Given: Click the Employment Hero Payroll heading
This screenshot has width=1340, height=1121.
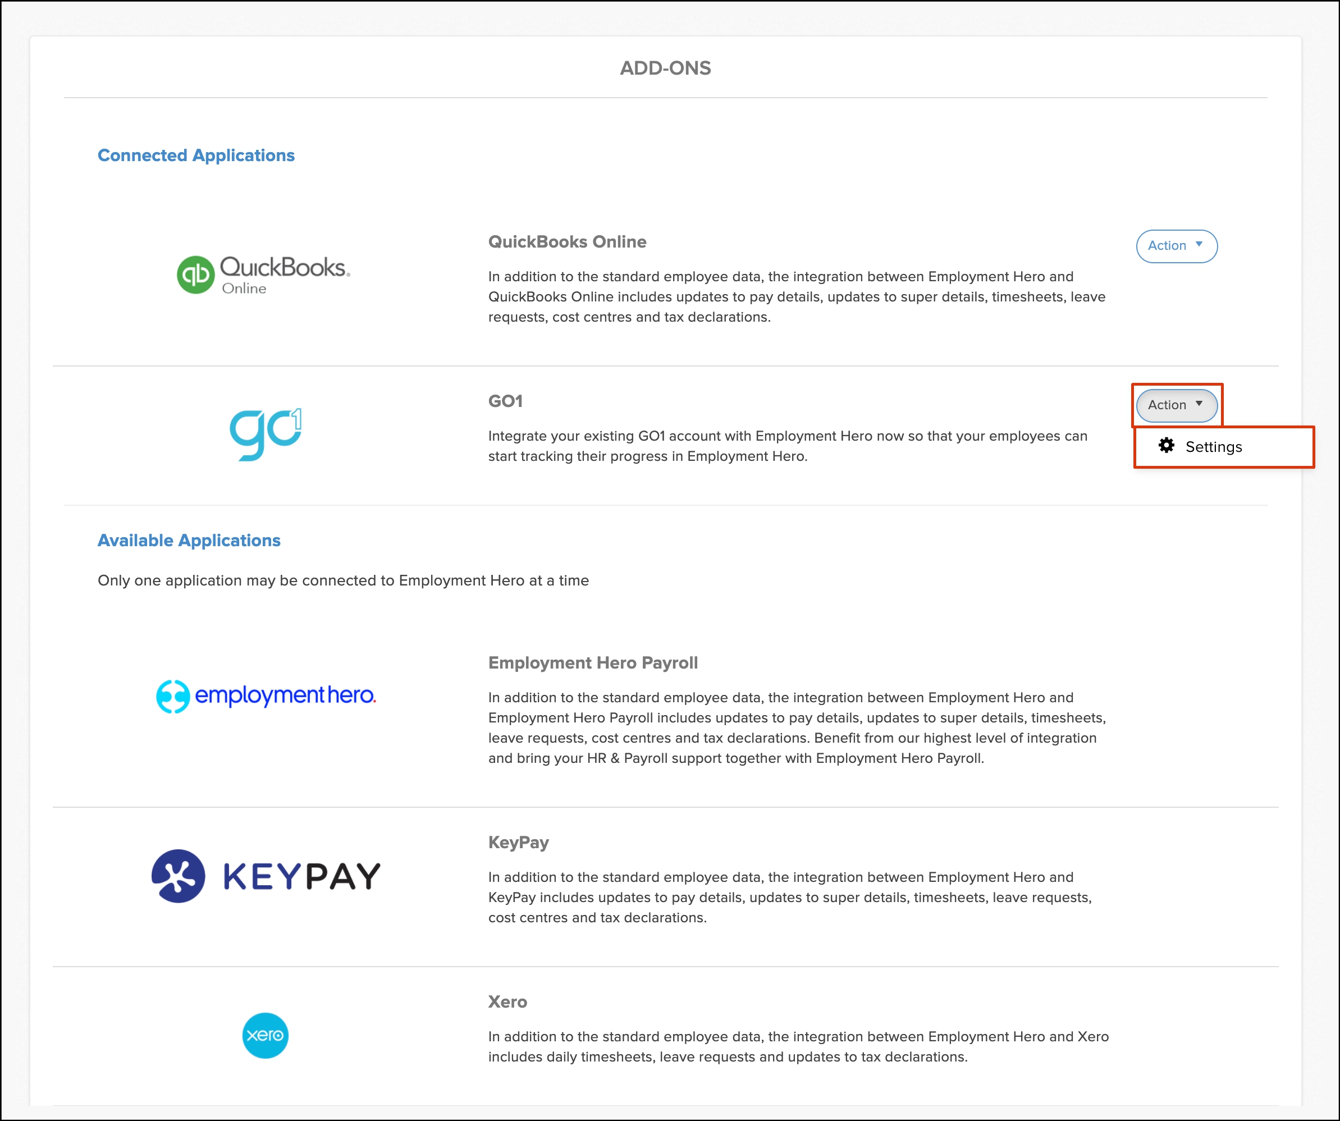Looking at the screenshot, I should point(593,663).
